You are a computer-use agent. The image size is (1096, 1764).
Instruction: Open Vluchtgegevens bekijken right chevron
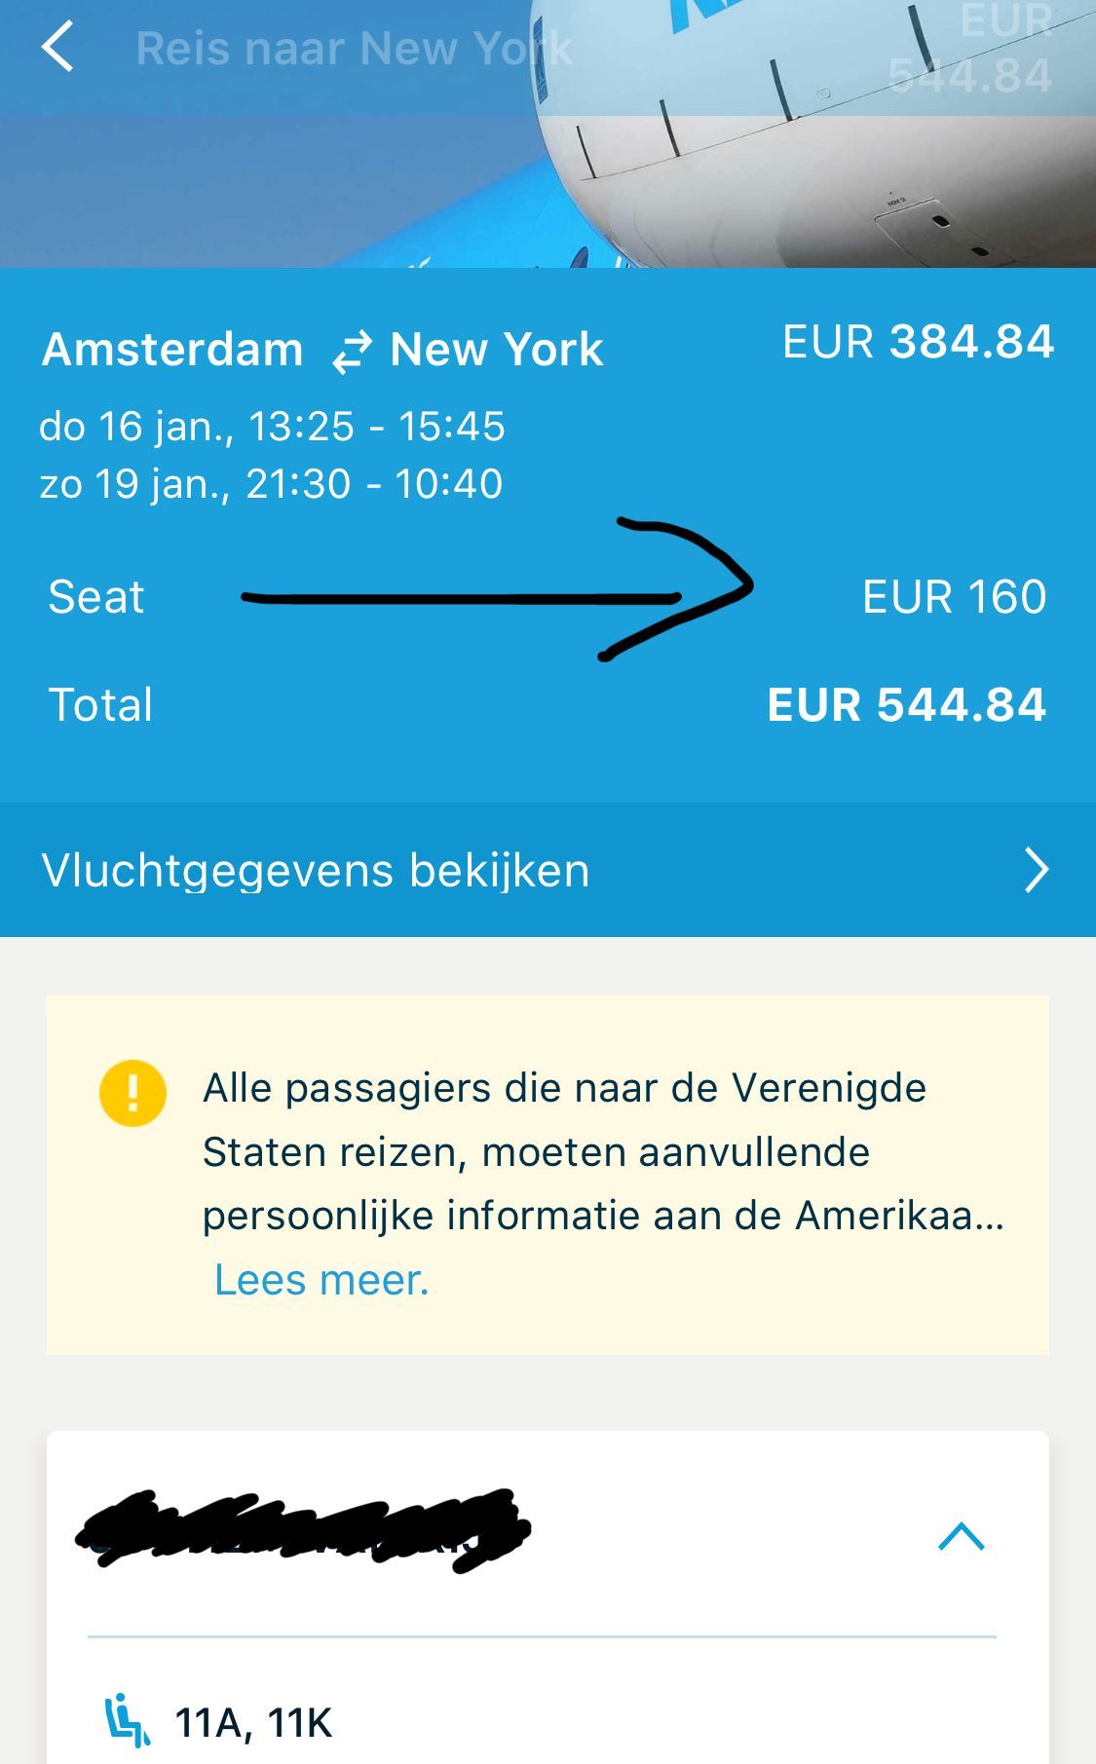tap(1037, 870)
